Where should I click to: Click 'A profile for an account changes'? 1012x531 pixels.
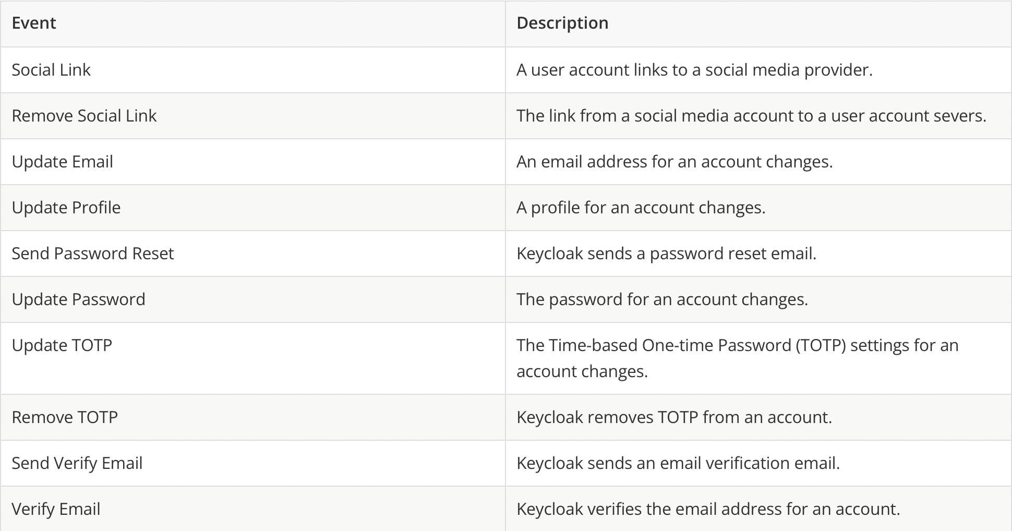point(641,208)
